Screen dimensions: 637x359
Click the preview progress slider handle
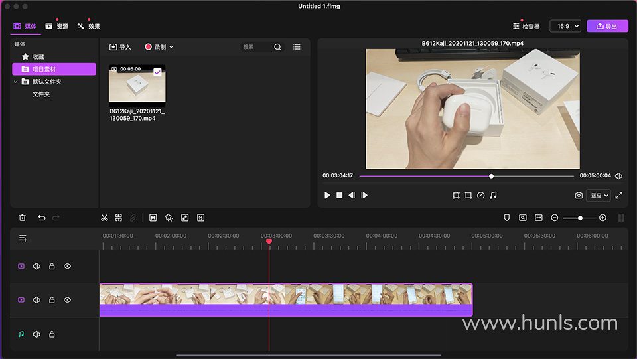(x=491, y=176)
